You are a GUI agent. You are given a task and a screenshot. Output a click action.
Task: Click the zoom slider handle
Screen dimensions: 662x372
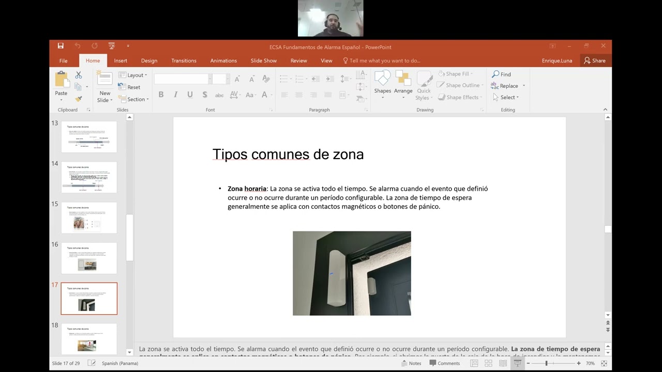(x=546, y=363)
